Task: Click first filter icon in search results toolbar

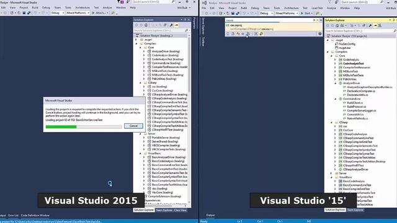Action: pyautogui.click(x=228, y=34)
